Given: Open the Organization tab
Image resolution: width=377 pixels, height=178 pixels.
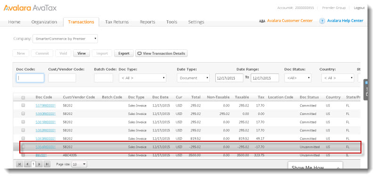Looking at the screenshot, I should pos(44,22).
